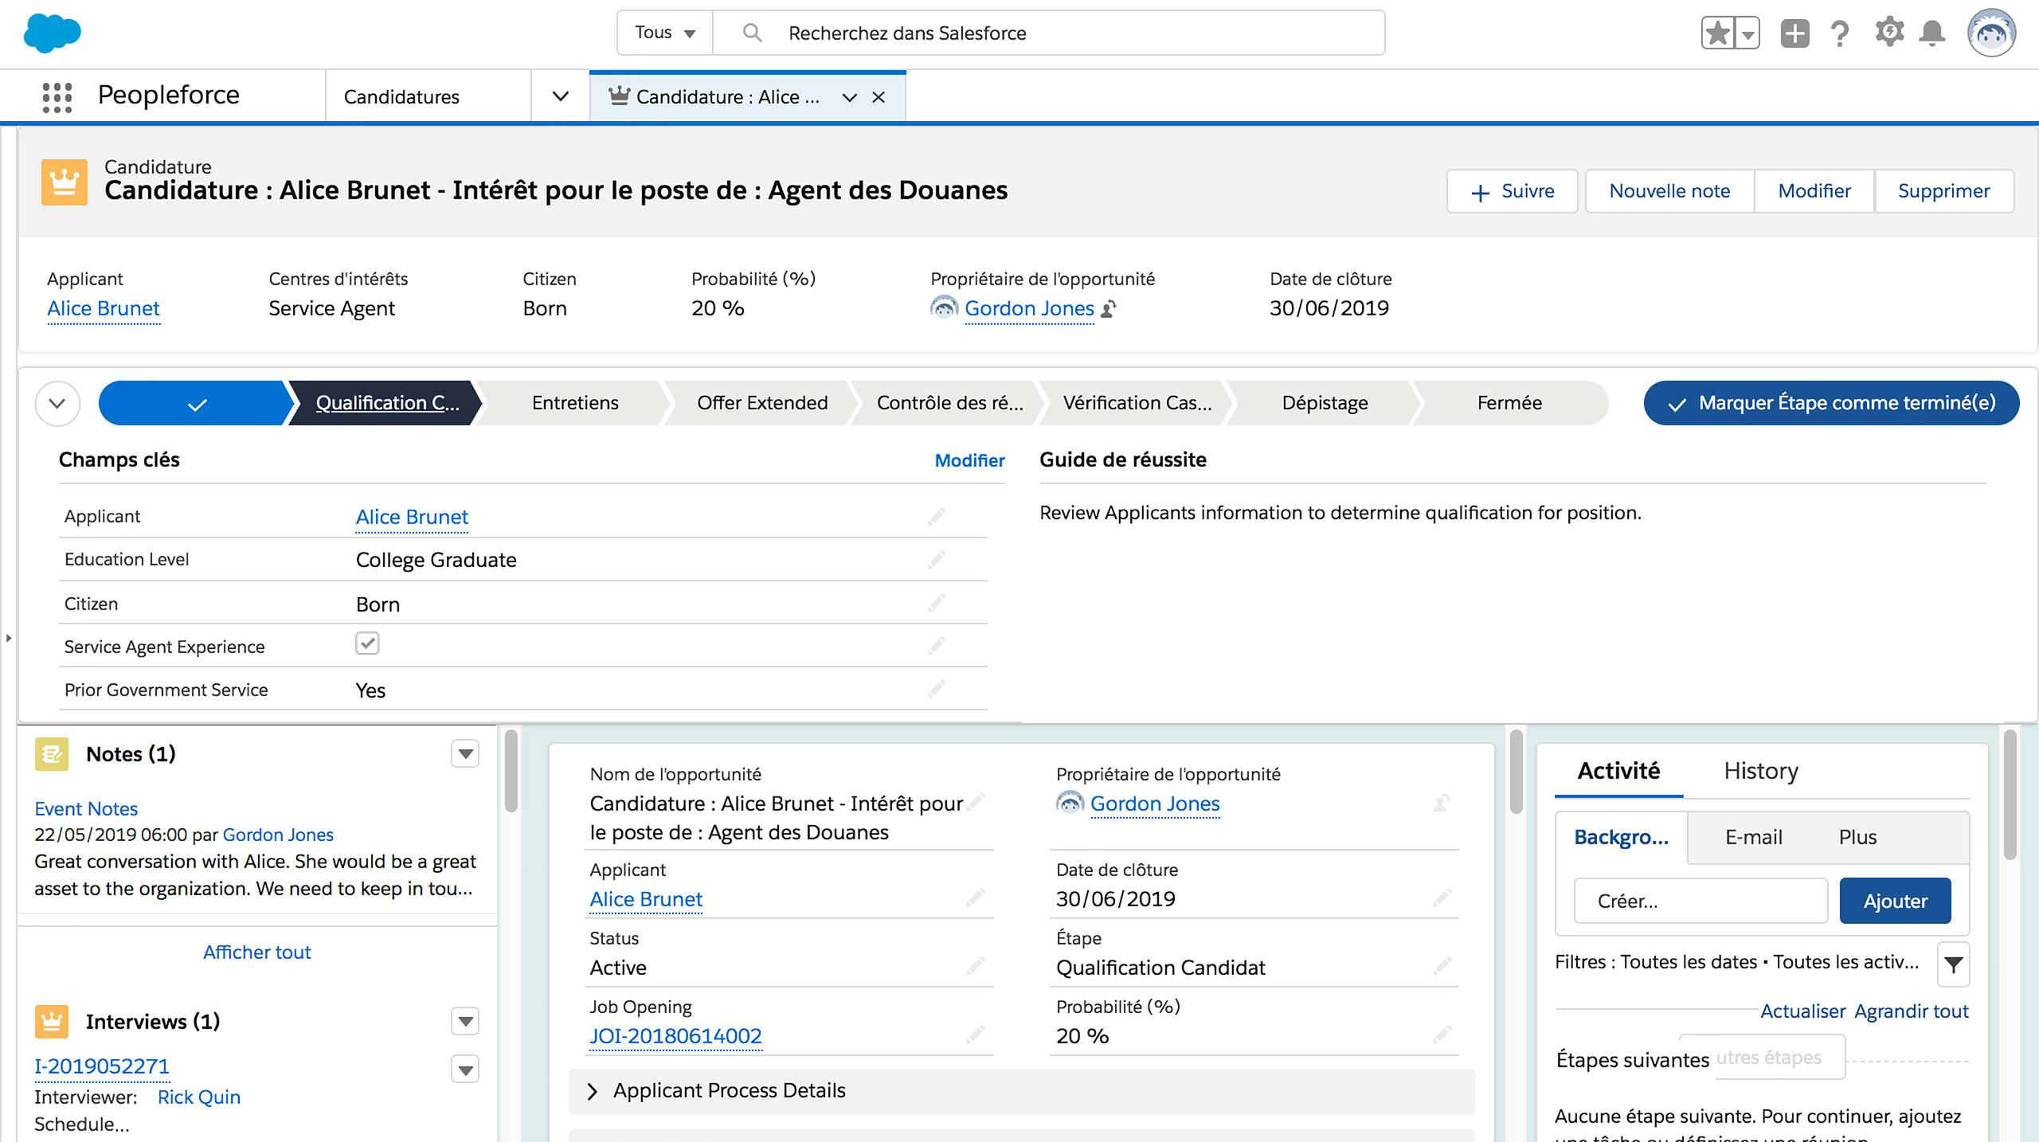
Task: Open the Notes panel dropdown menu
Action: point(465,753)
